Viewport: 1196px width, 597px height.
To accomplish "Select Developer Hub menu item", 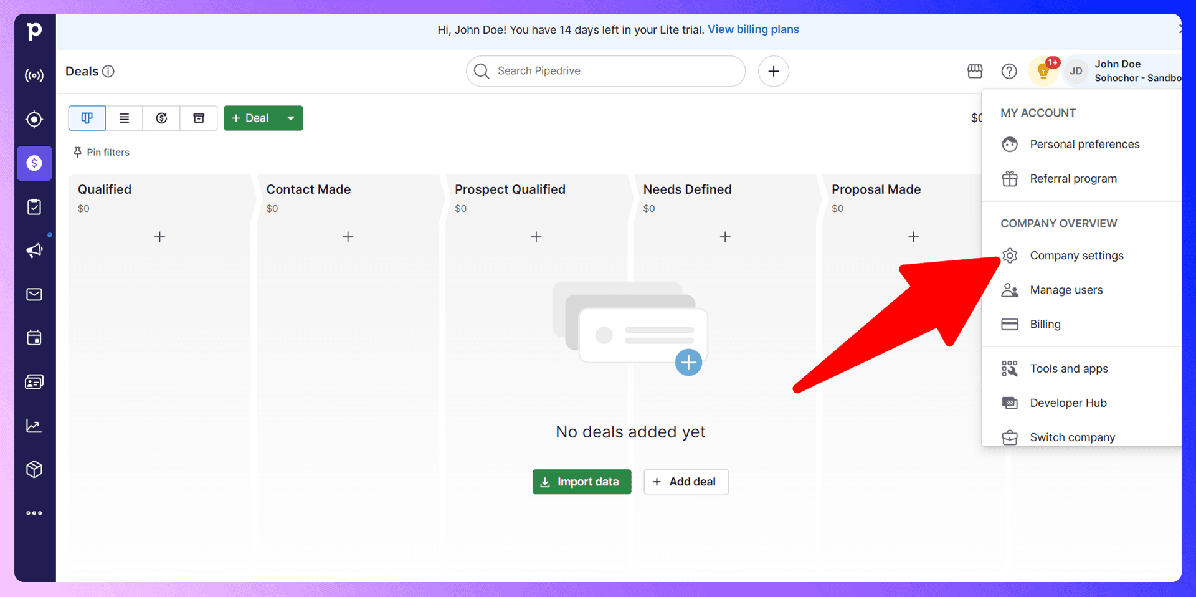I will 1081,403.
